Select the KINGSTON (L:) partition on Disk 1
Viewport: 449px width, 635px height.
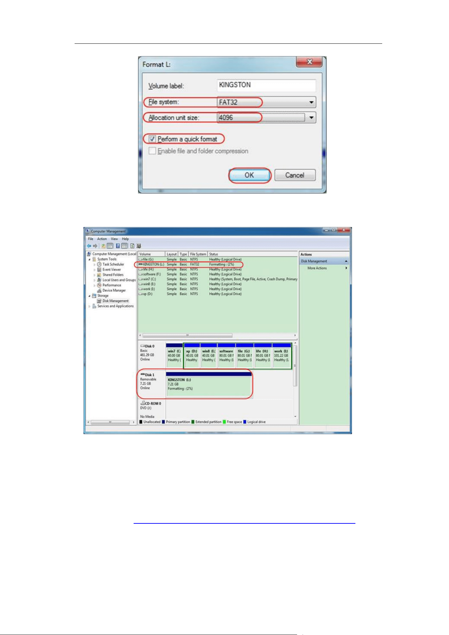coord(209,384)
